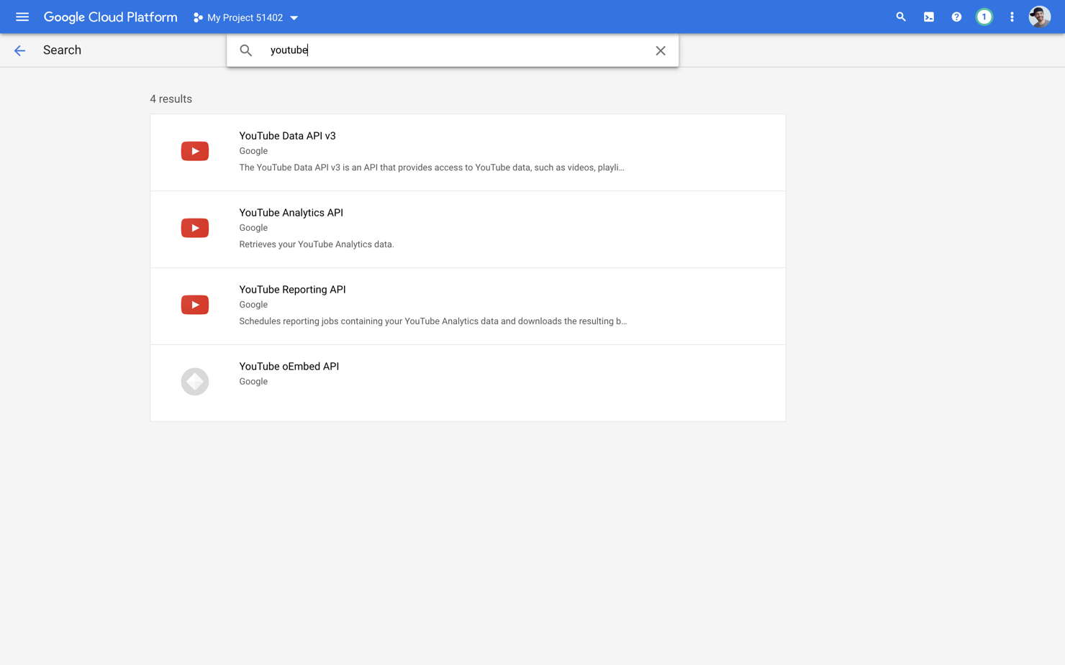Go back using the blue back arrow

(19, 50)
